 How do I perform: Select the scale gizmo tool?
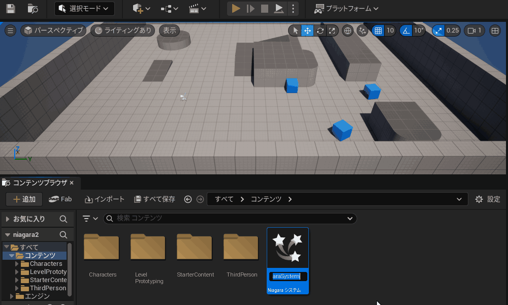pos(332,30)
